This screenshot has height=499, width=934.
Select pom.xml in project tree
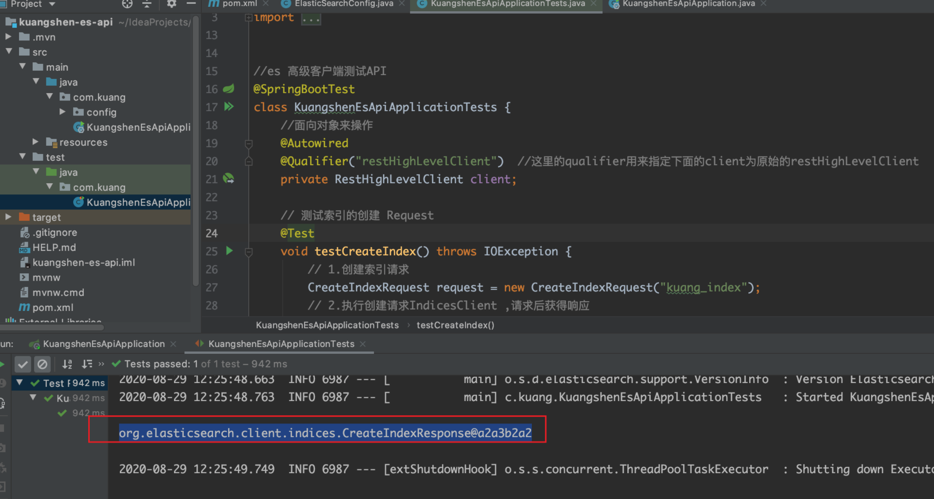point(53,307)
